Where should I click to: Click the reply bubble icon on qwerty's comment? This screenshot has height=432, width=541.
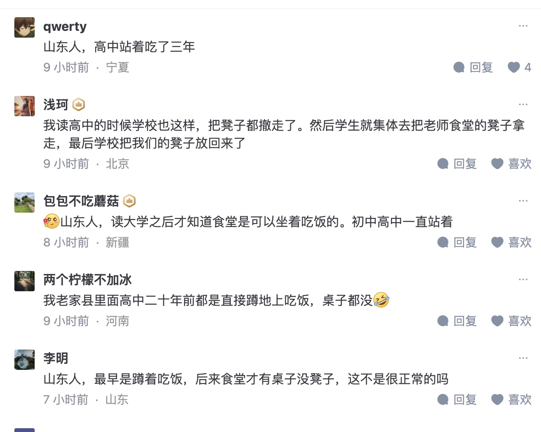click(x=459, y=67)
